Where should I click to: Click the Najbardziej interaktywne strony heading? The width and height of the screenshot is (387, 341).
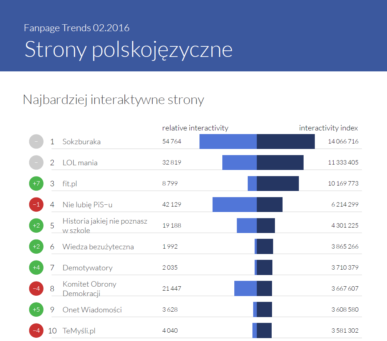coord(113,100)
